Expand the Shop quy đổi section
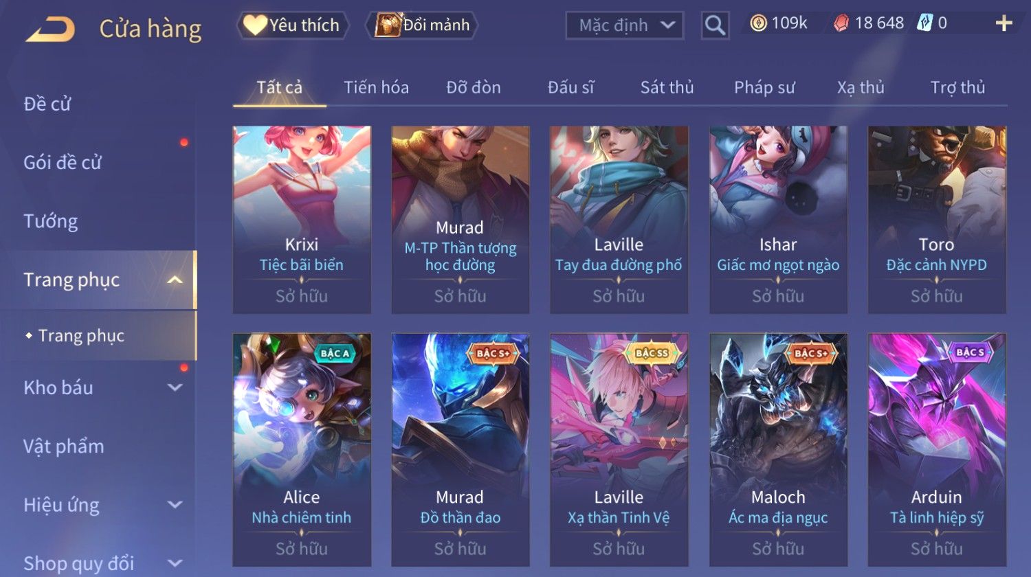The width and height of the screenshot is (1031, 577). click(175, 563)
